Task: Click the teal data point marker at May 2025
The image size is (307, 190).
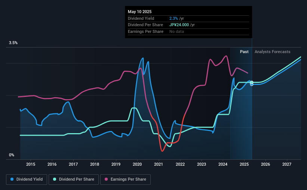Action: (x=252, y=82)
